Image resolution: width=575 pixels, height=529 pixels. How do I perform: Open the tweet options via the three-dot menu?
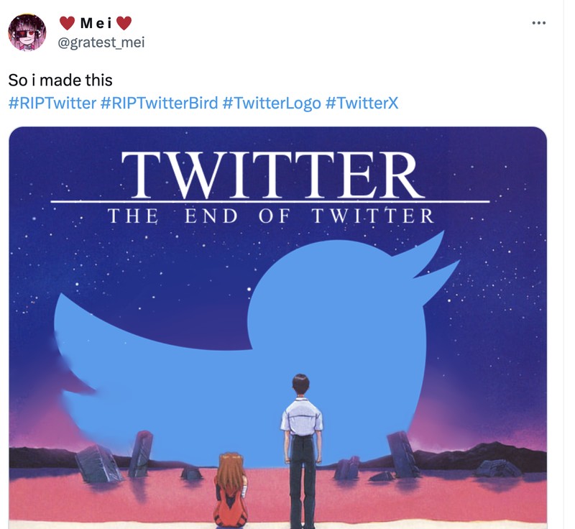[x=539, y=22]
